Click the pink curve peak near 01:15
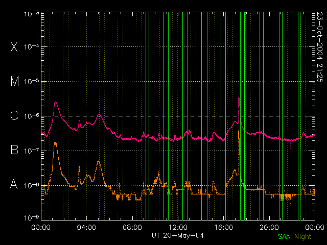The width and height of the screenshot is (327, 245). (56, 102)
